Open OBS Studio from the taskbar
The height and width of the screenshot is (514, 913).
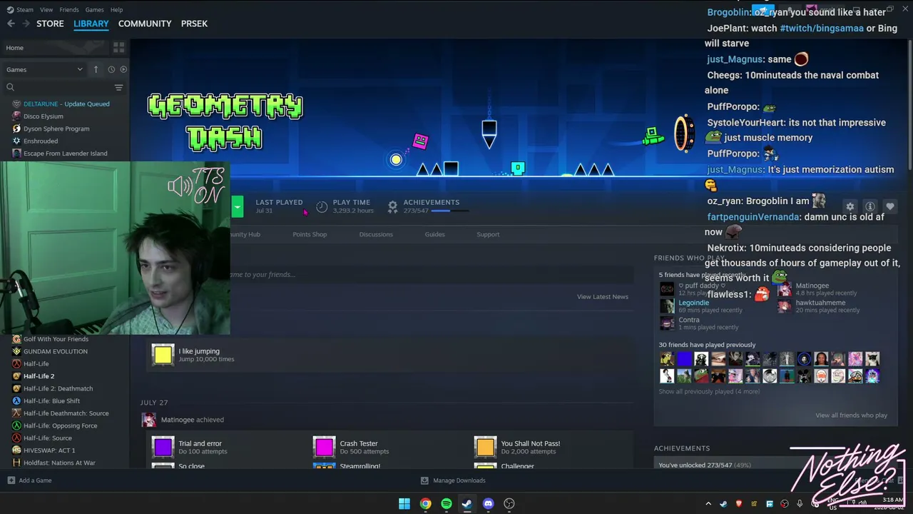(509, 504)
